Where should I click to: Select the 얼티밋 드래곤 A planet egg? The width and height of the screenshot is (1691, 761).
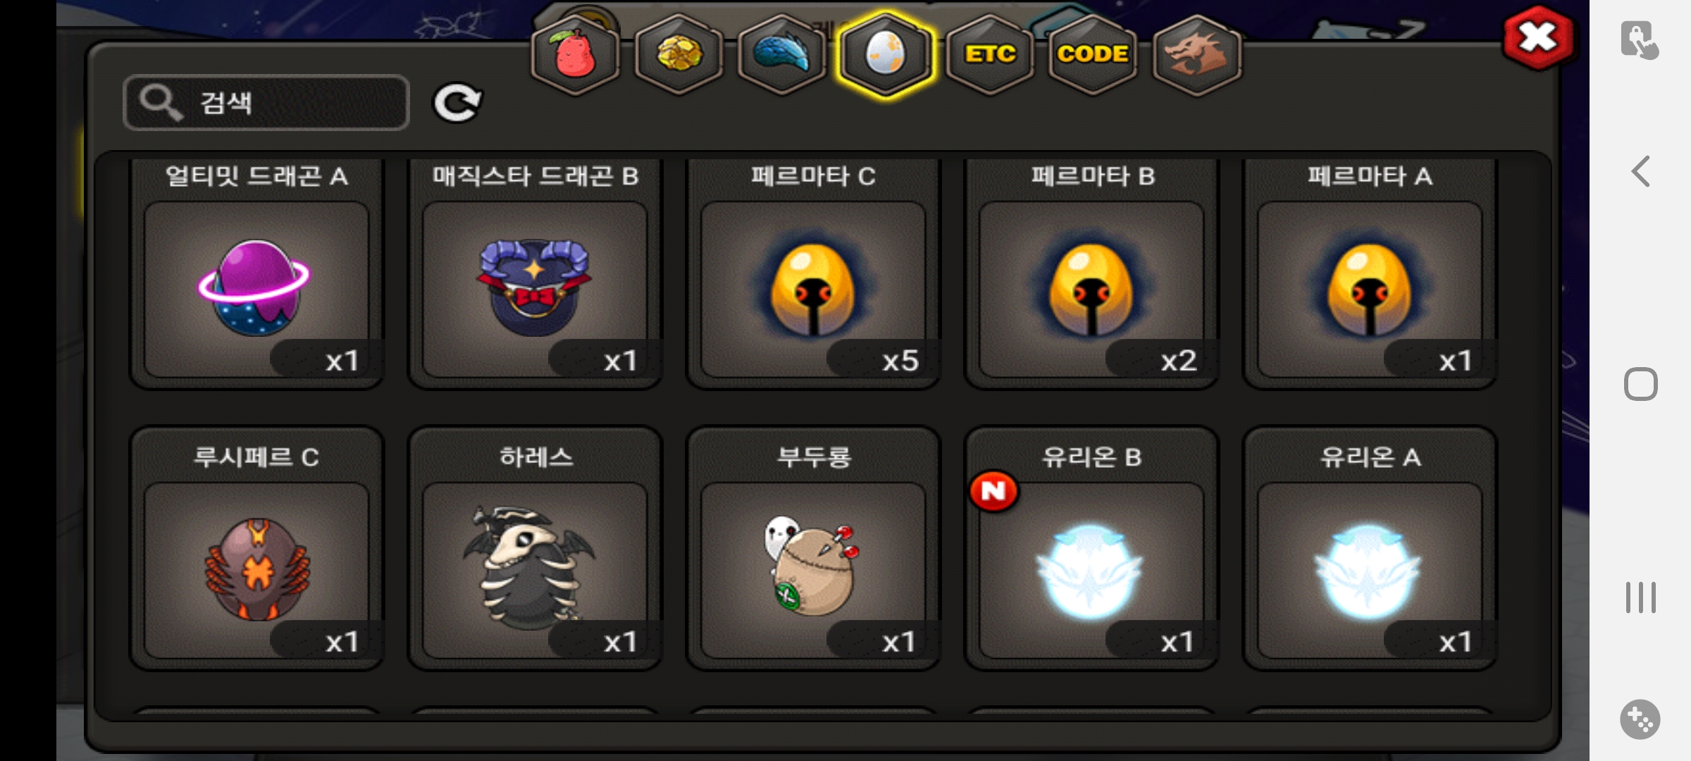pyautogui.click(x=257, y=273)
